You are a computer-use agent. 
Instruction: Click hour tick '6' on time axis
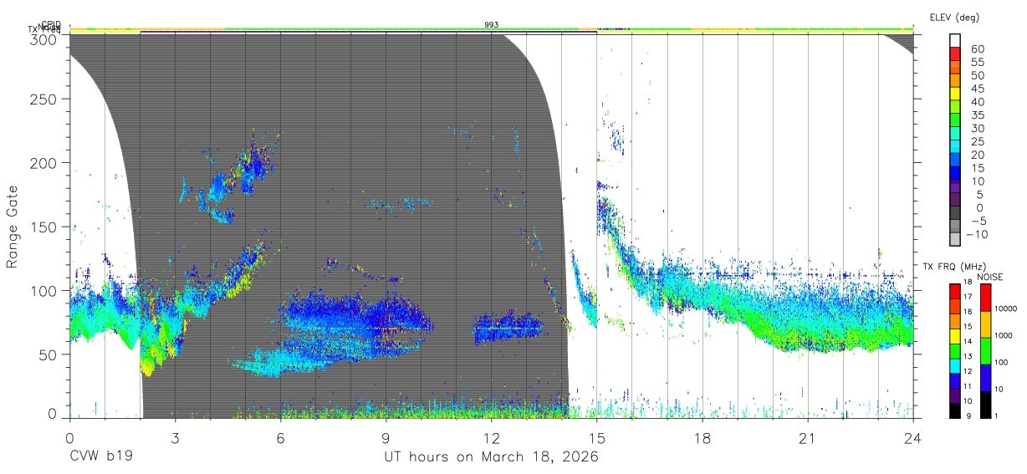[x=280, y=437]
